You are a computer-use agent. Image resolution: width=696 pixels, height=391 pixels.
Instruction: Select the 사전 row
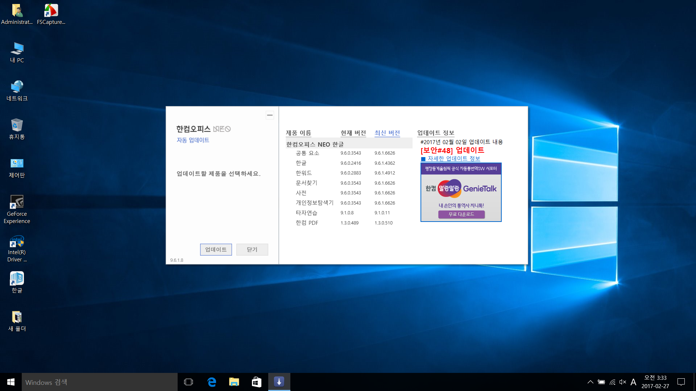tap(349, 193)
